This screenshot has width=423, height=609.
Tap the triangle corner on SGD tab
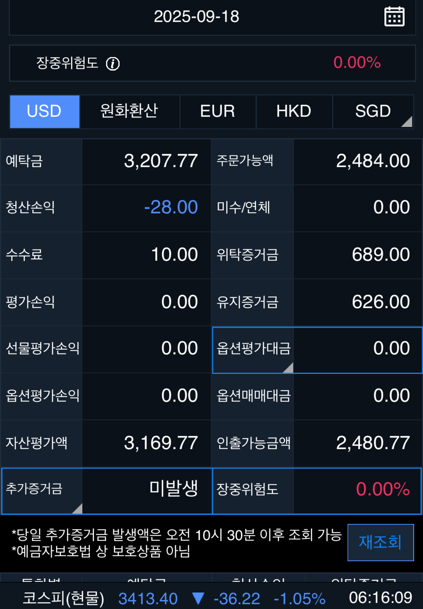(407, 121)
